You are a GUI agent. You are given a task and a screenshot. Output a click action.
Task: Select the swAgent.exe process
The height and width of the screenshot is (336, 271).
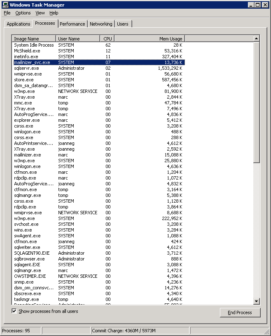[x=98, y=236]
